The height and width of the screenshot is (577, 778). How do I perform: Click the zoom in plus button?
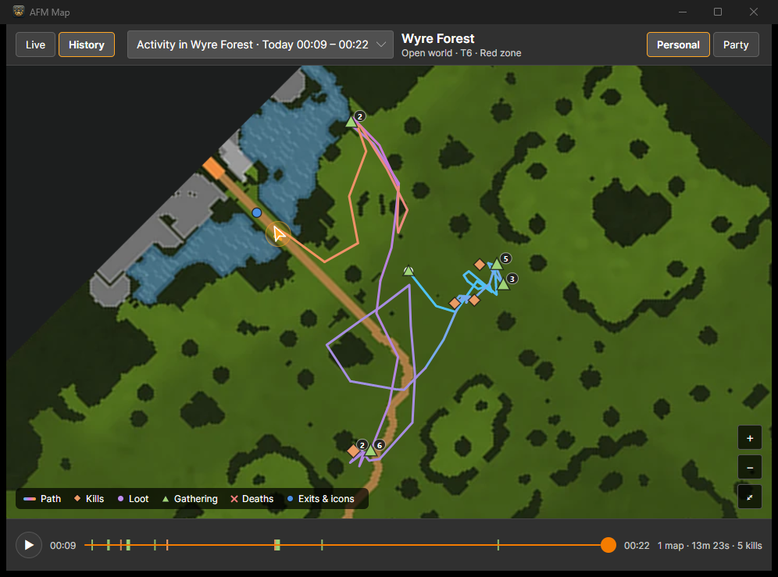(750, 438)
